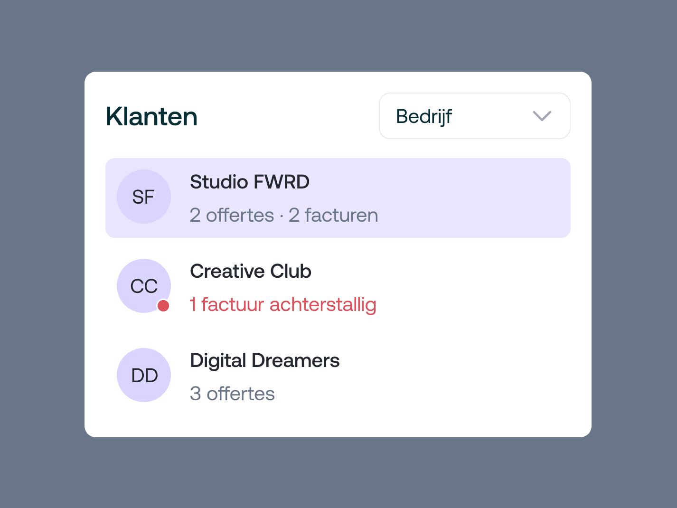
Task: Click the 3 offertes text
Action: [x=232, y=394]
